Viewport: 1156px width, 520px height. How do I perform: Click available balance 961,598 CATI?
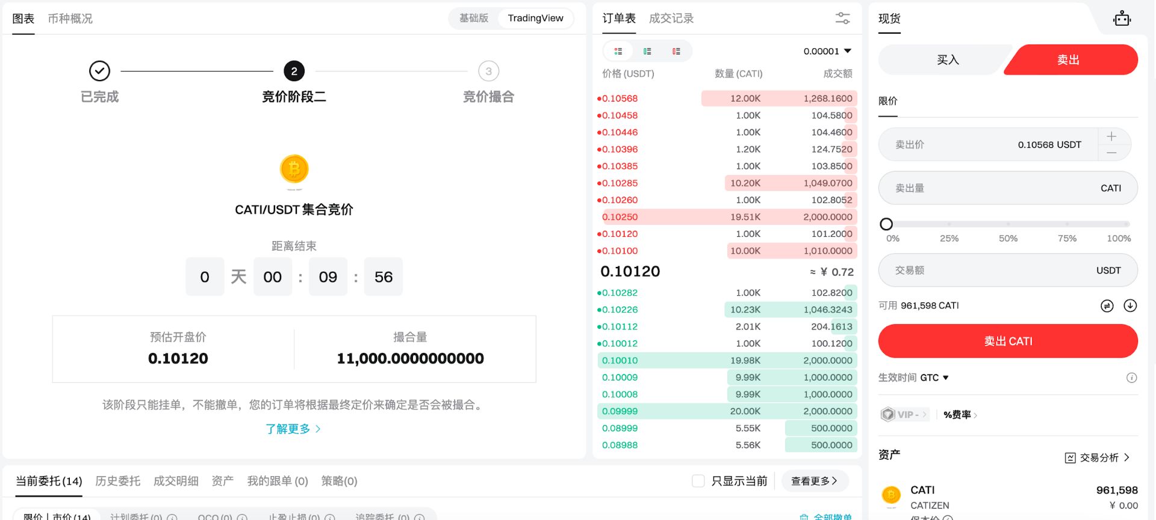point(930,306)
